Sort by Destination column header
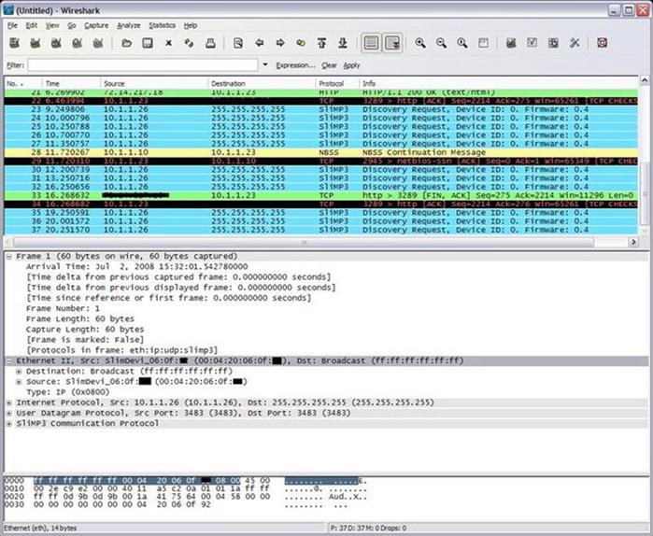Image resolution: width=653 pixels, height=536 pixels. click(262, 84)
